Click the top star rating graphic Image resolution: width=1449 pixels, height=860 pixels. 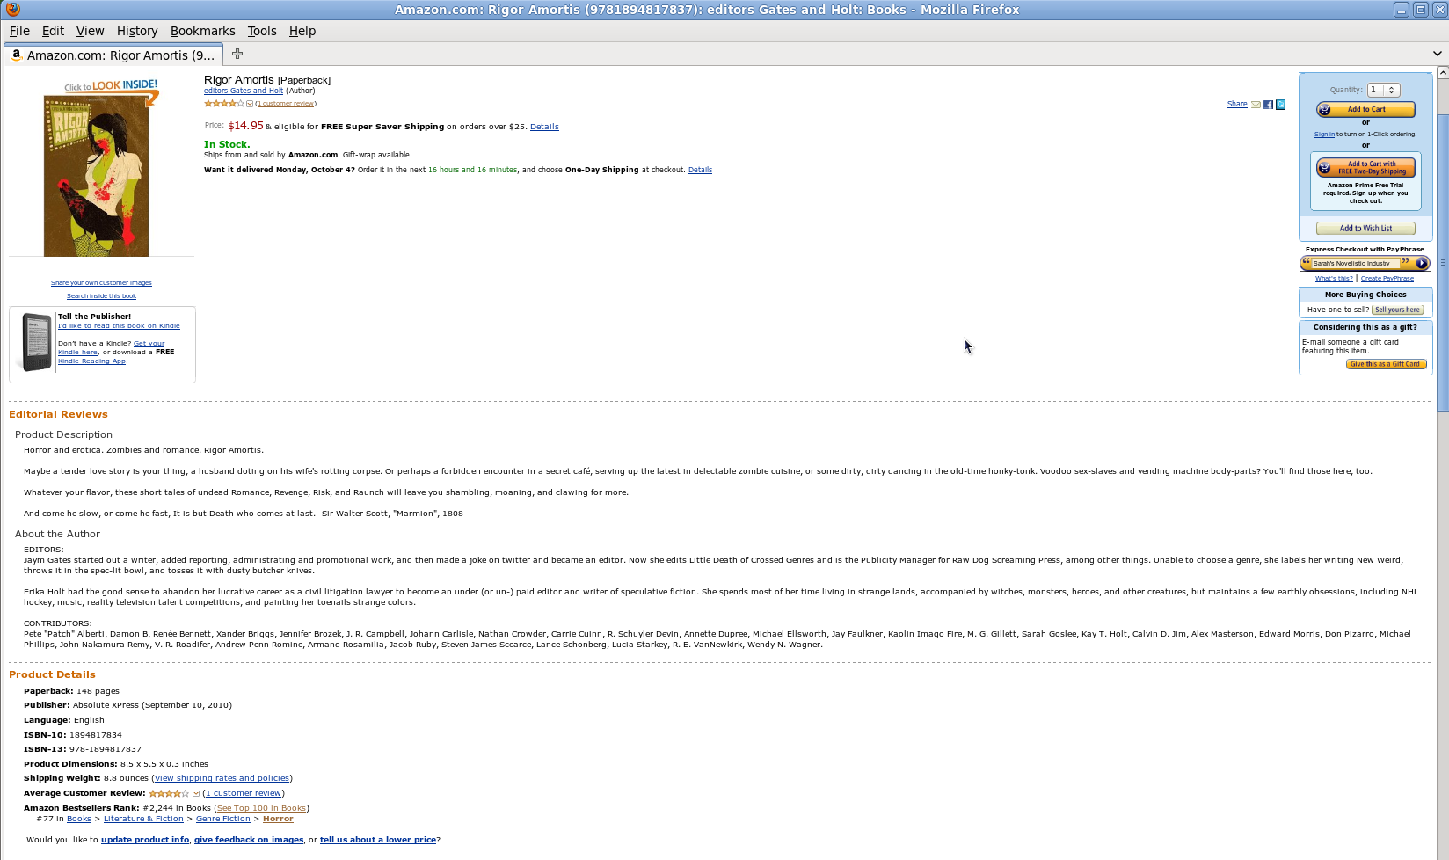tap(224, 104)
